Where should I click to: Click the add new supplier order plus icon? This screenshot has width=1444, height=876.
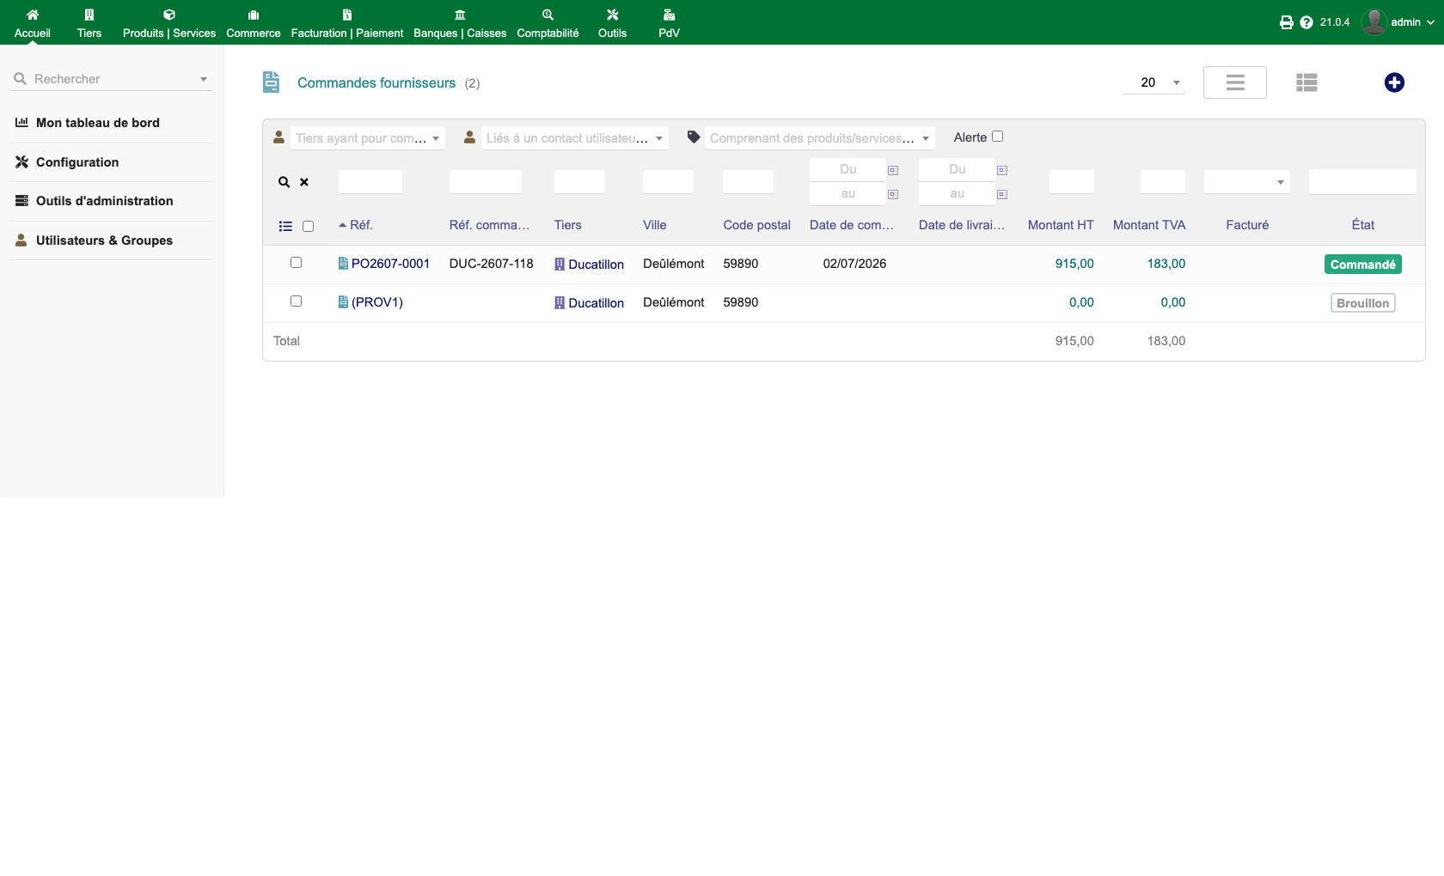(1394, 82)
